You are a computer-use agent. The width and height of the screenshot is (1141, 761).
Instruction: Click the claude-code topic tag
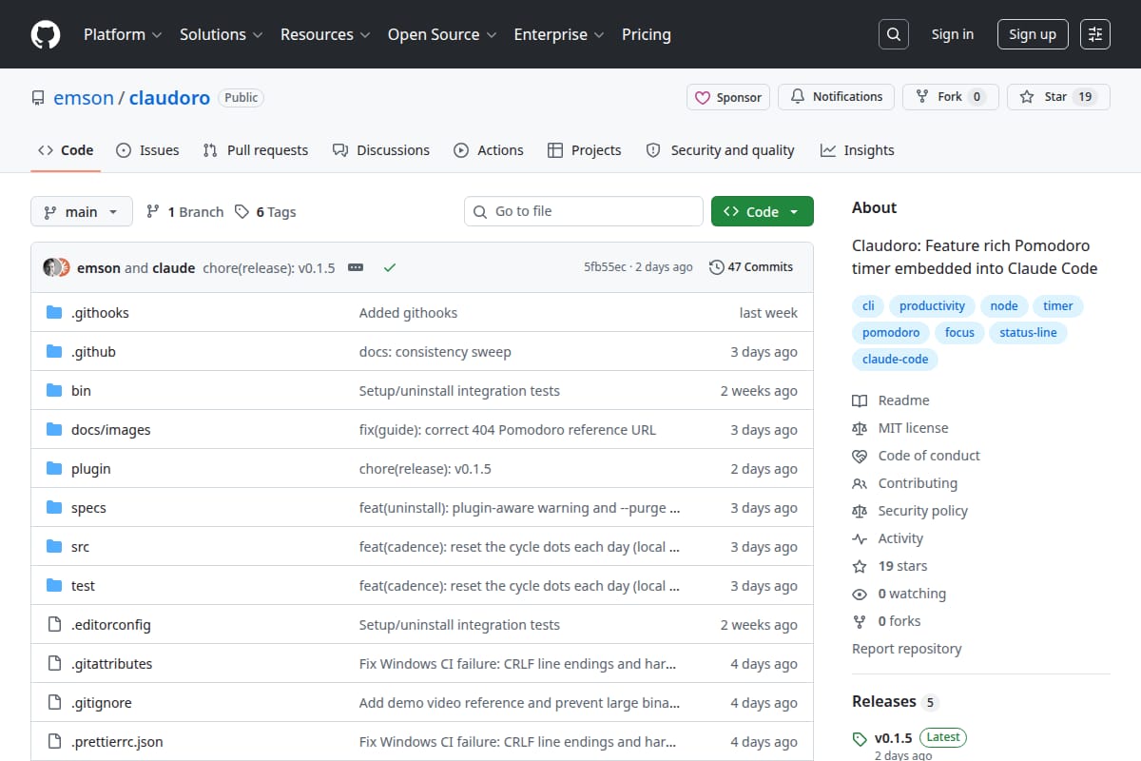tap(896, 360)
